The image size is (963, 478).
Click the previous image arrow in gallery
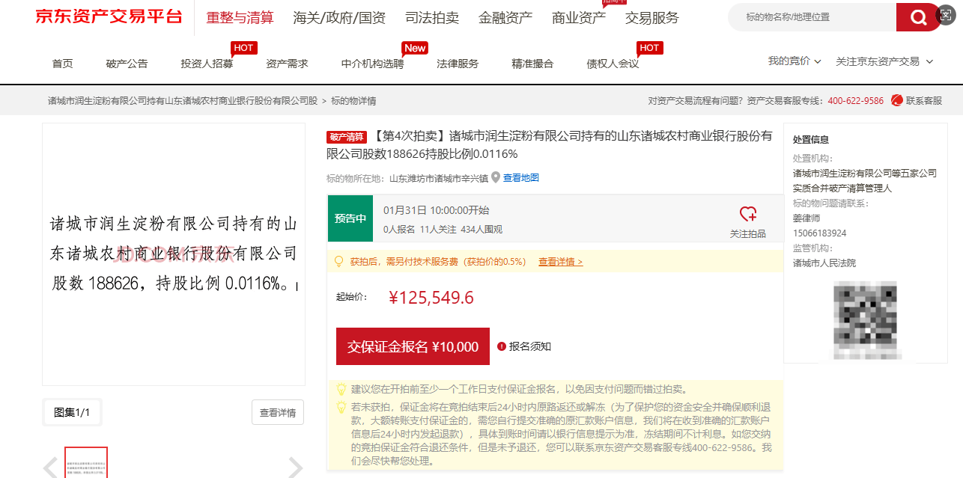[51, 468]
